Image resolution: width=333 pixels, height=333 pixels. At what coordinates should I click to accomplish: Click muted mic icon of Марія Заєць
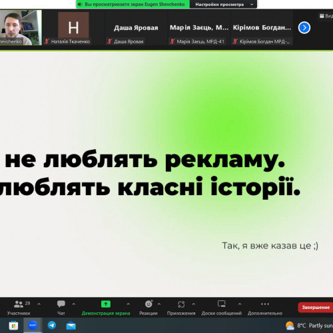pos(172,41)
